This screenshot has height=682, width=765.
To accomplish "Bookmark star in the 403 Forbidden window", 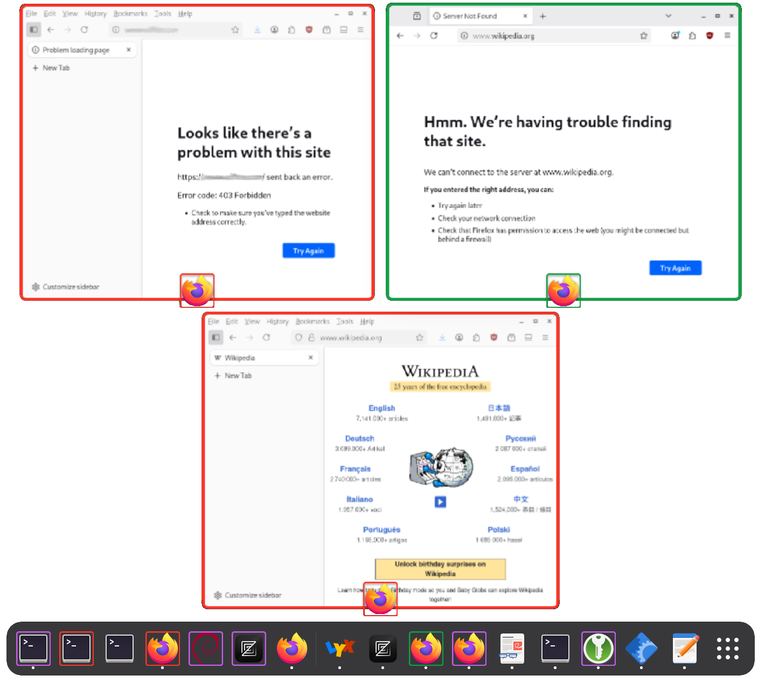I will point(235,30).
